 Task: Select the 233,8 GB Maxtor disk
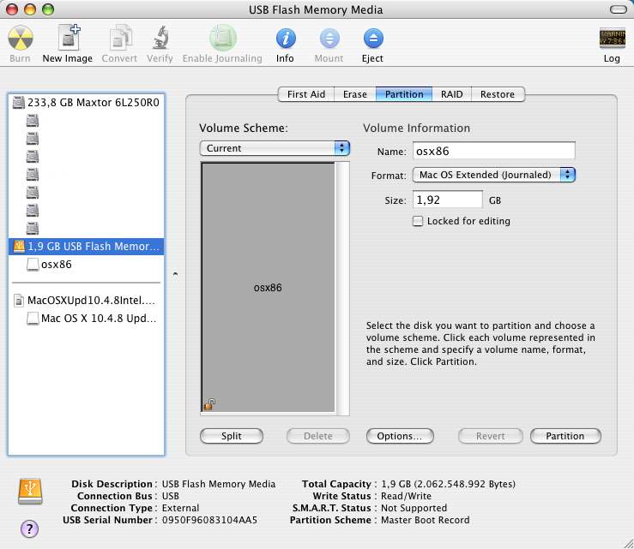(86, 103)
